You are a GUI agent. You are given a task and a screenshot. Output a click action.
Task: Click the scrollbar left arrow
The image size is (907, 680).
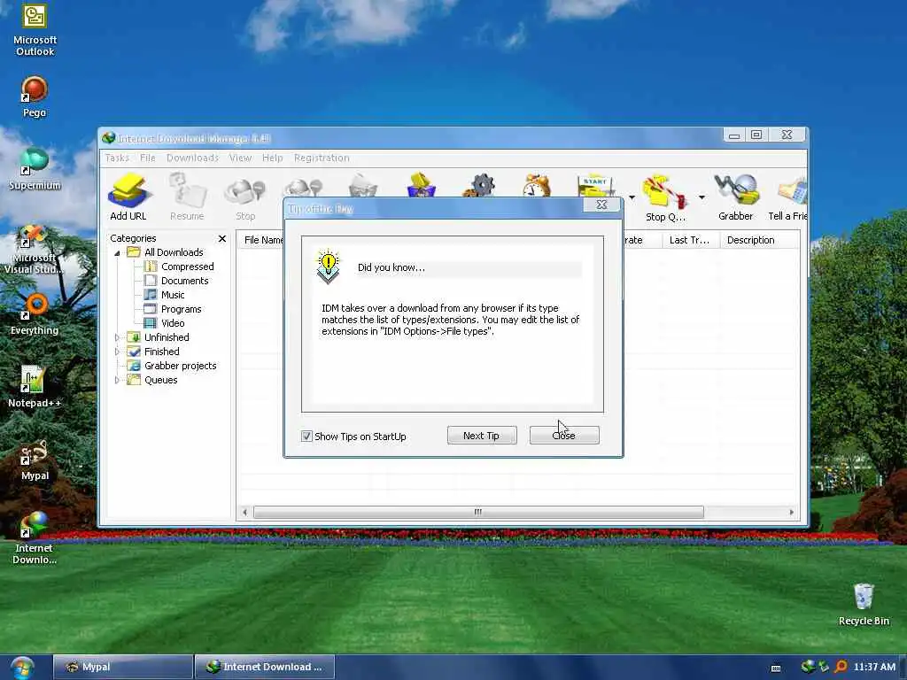coord(244,513)
